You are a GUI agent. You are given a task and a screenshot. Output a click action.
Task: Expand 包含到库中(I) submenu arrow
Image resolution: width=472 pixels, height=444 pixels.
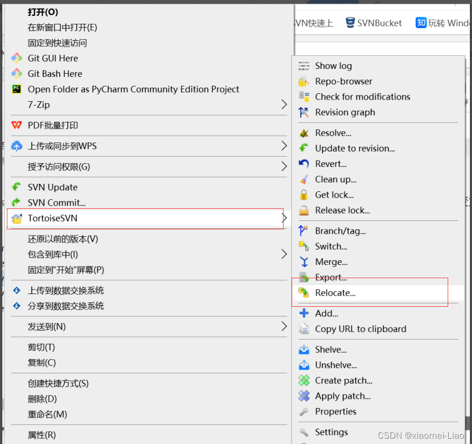[284, 254]
